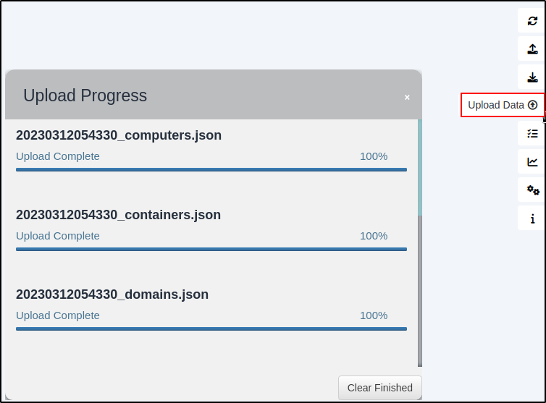
Task: Open the line chart icon in the sidebar
Action: click(x=532, y=162)
